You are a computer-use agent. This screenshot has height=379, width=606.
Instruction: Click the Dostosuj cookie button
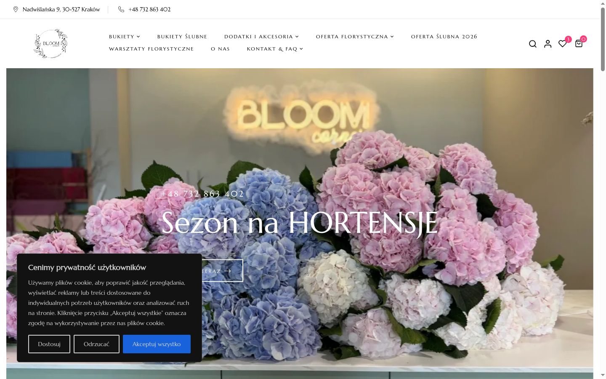49,344
